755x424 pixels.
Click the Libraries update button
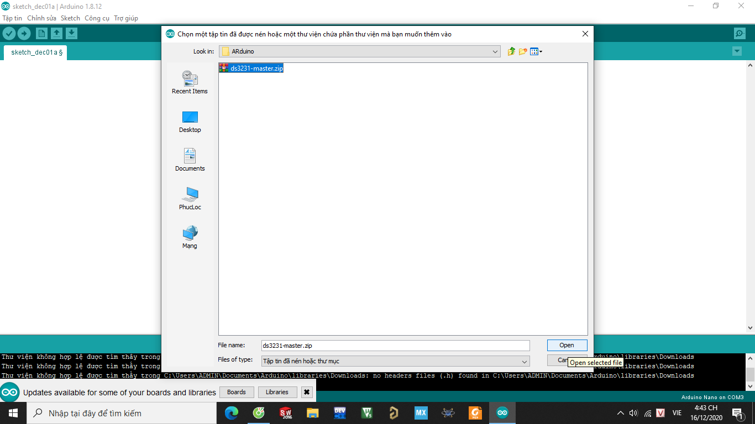point(277,392)
